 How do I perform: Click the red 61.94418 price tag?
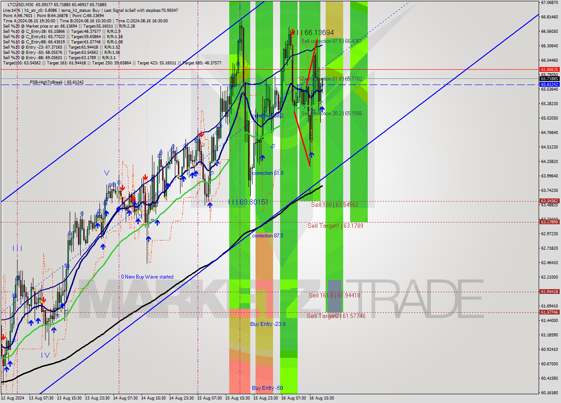point(550,291)
